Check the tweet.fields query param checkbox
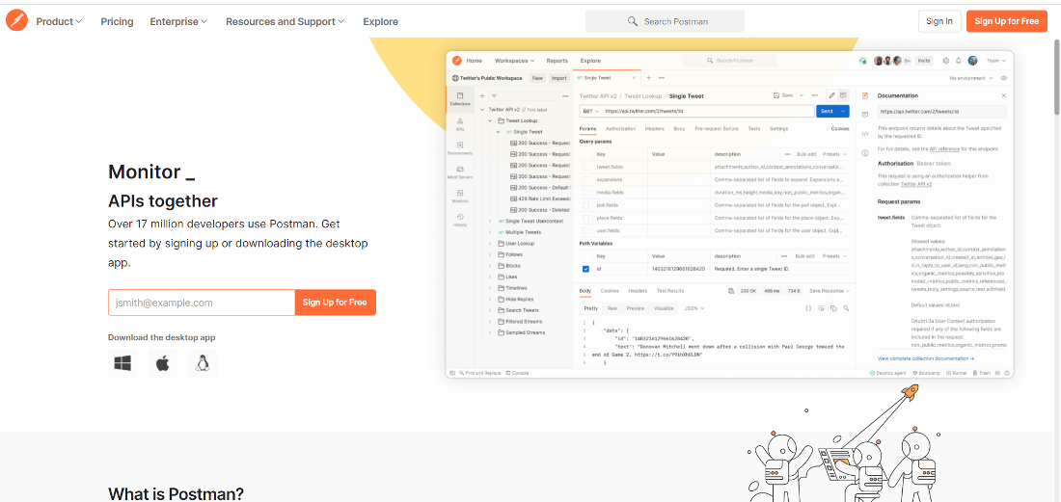The image size is (1061, 502). tap(586, 167)
